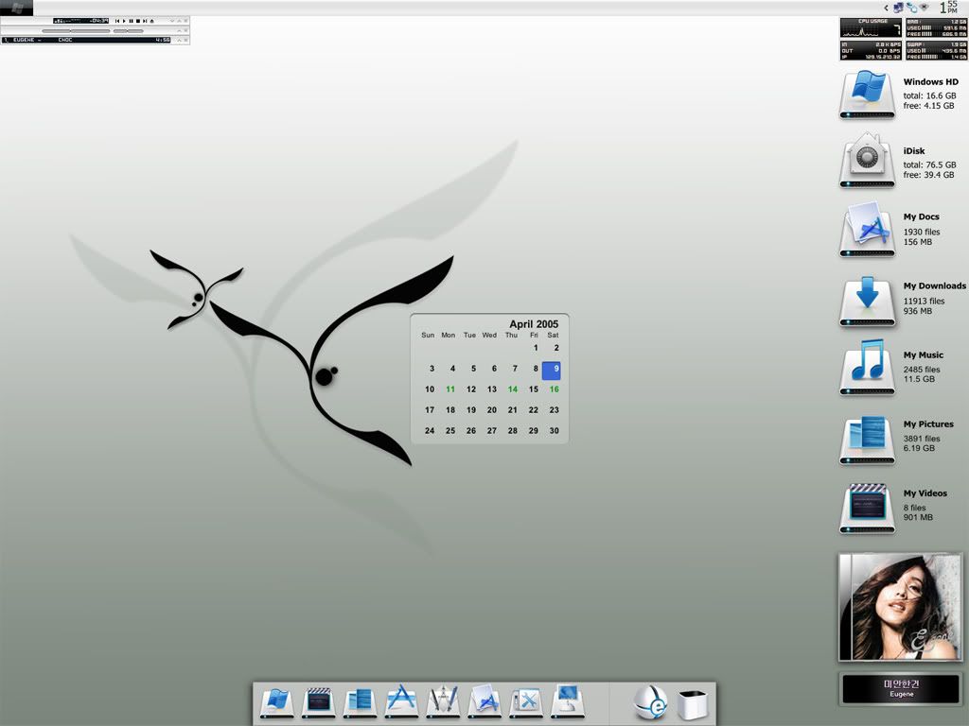Click the two-computers network tray icon
The width and height of the screenshot is (969, 726).
[899, 8]
